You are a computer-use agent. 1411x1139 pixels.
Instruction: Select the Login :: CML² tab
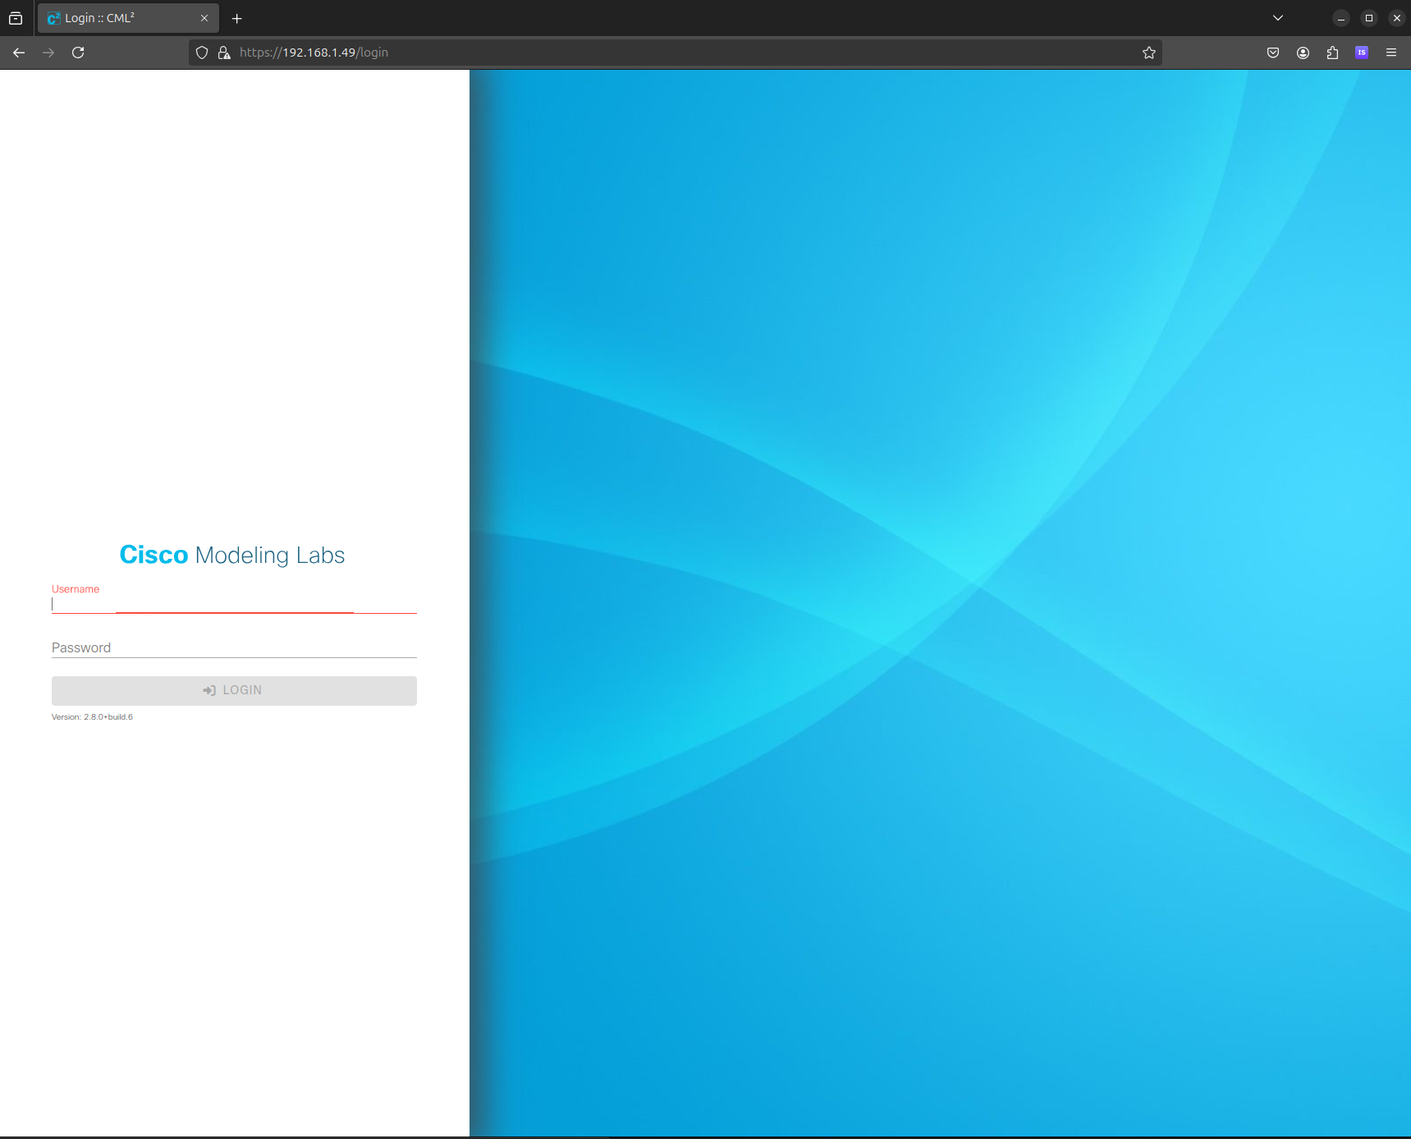pos(128,18)
